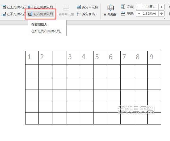This screenshot has width=170, height=141.
Task: Click the table cell containing 8
Action: pos(141,58)
